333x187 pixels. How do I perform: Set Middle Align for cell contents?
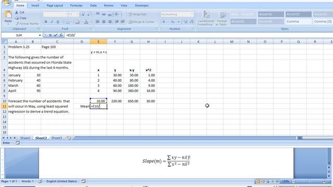(104, 14)
